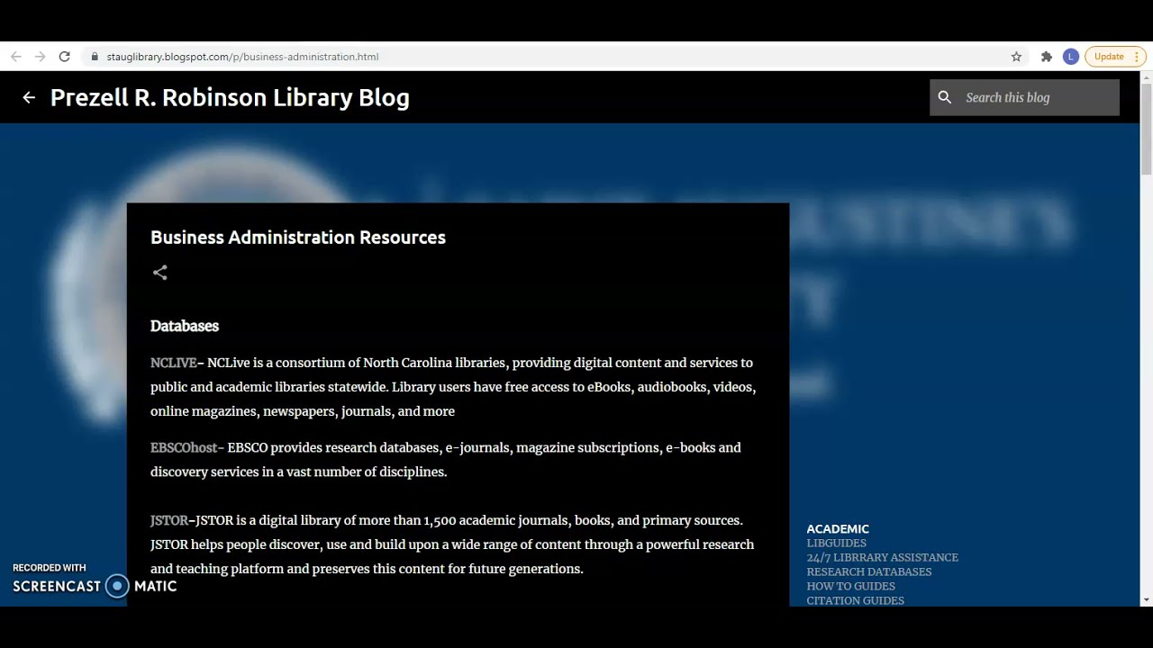Select LIBGUIDES in the Academic menu
Viewport: 1153px width, 648px height.
pos(837,543)
